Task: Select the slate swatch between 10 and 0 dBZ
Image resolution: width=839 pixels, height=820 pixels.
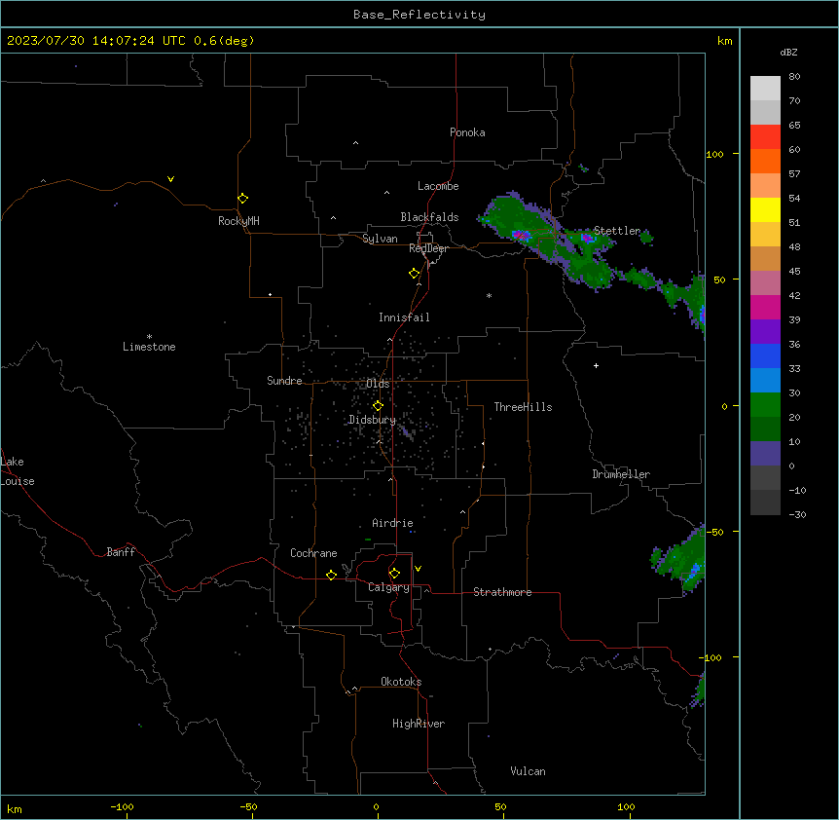Action: pyautogui.click(x=765, y=454)
